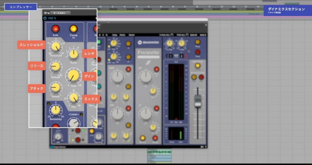Click the output level meter display
Screen dimensions: 312x165
coord(176,92)
